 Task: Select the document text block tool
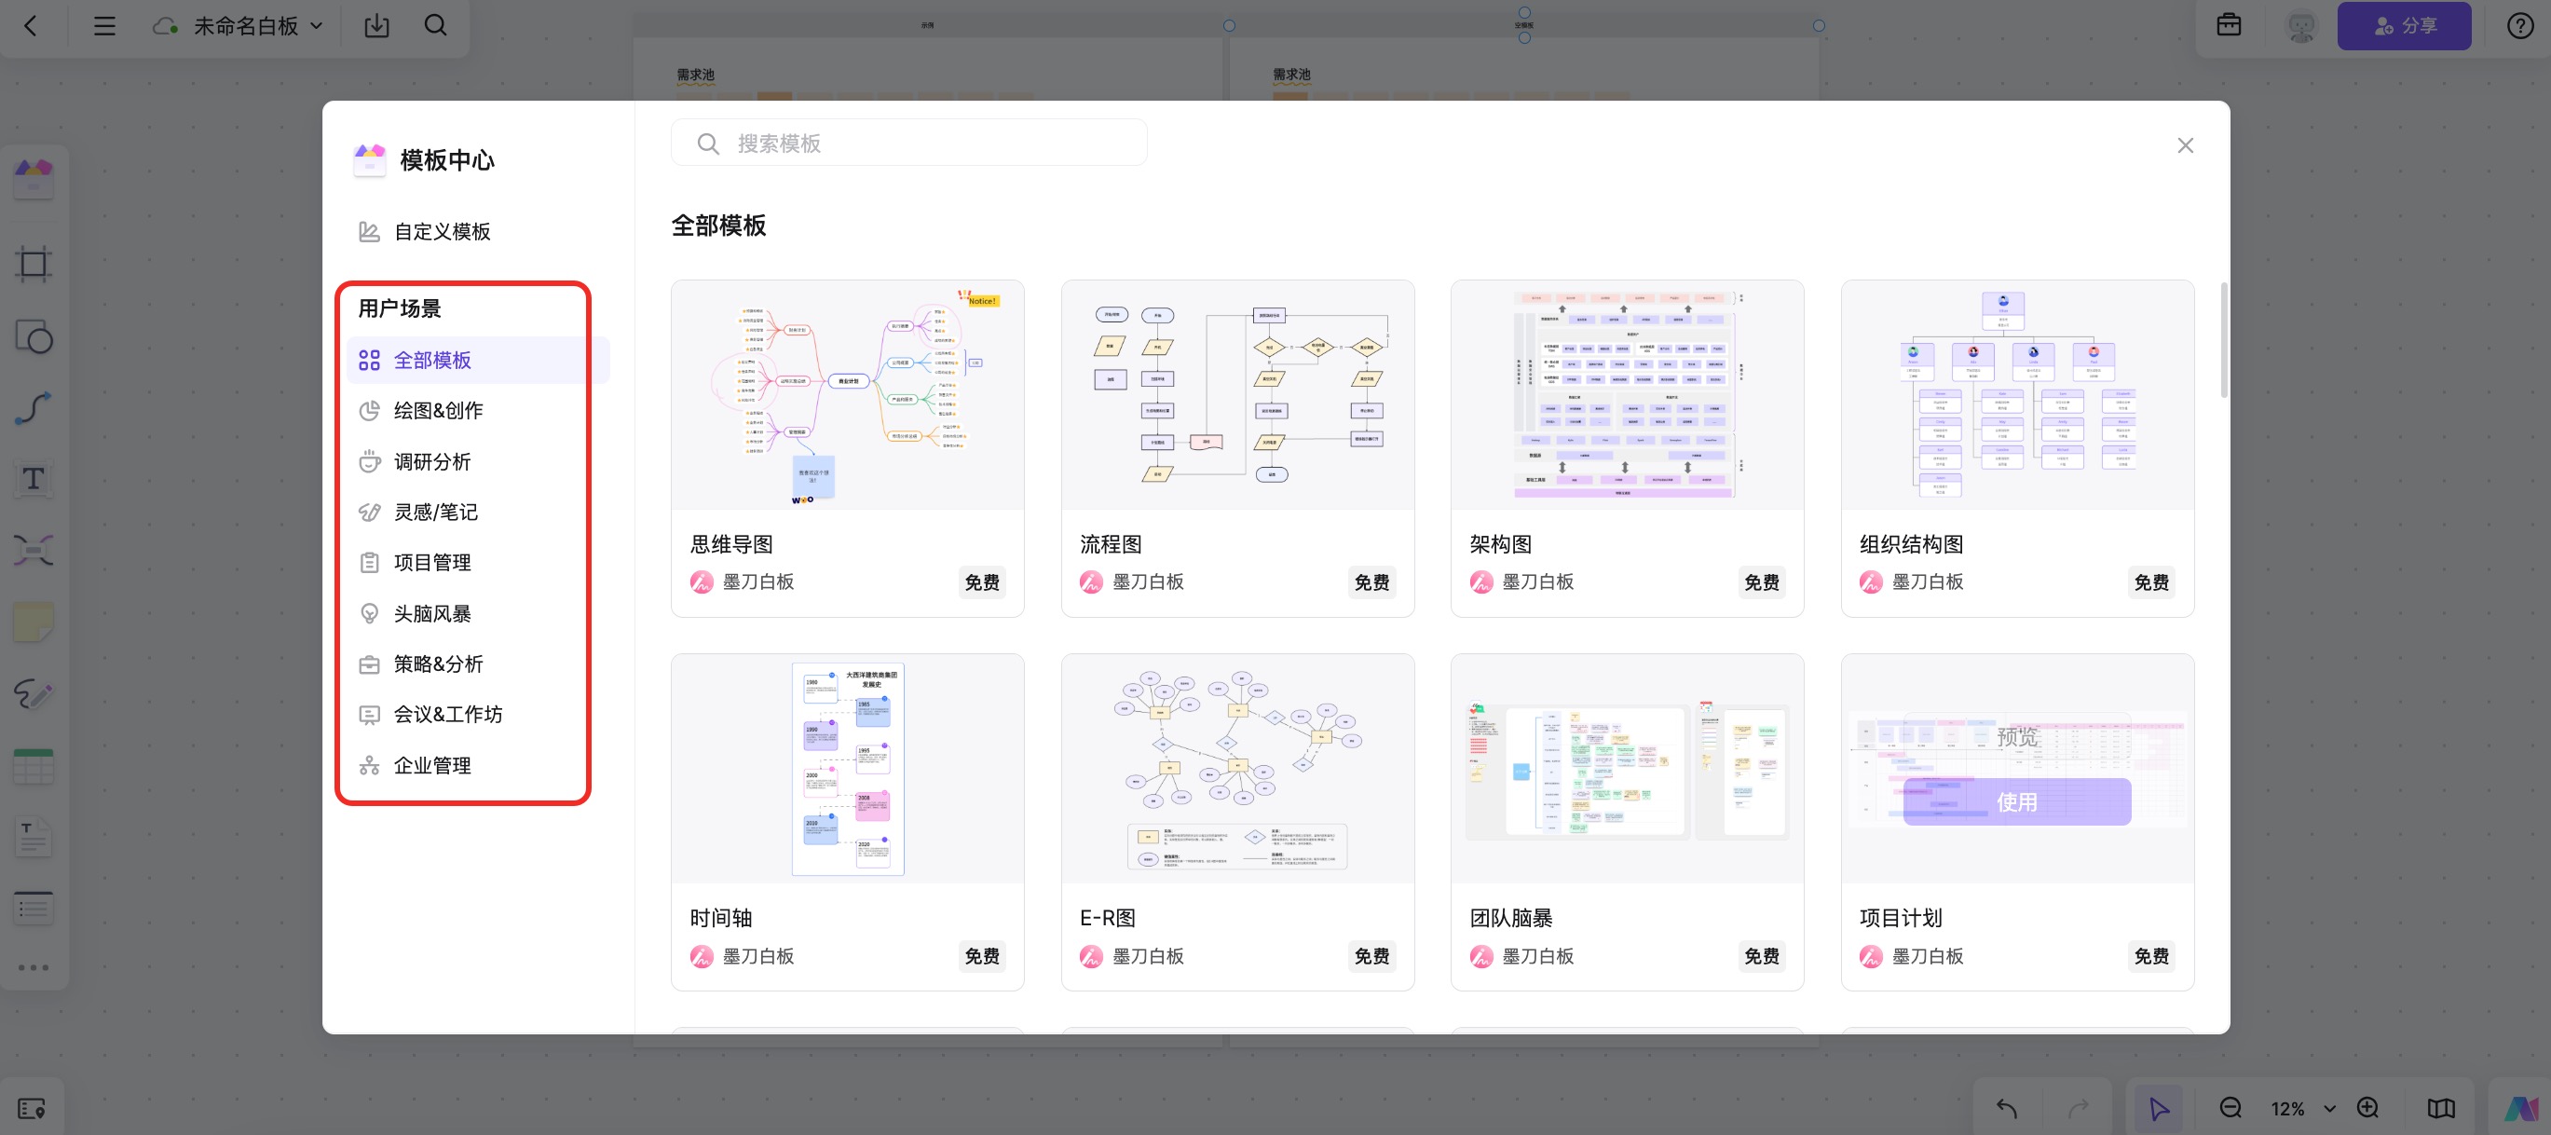(34, 838)
